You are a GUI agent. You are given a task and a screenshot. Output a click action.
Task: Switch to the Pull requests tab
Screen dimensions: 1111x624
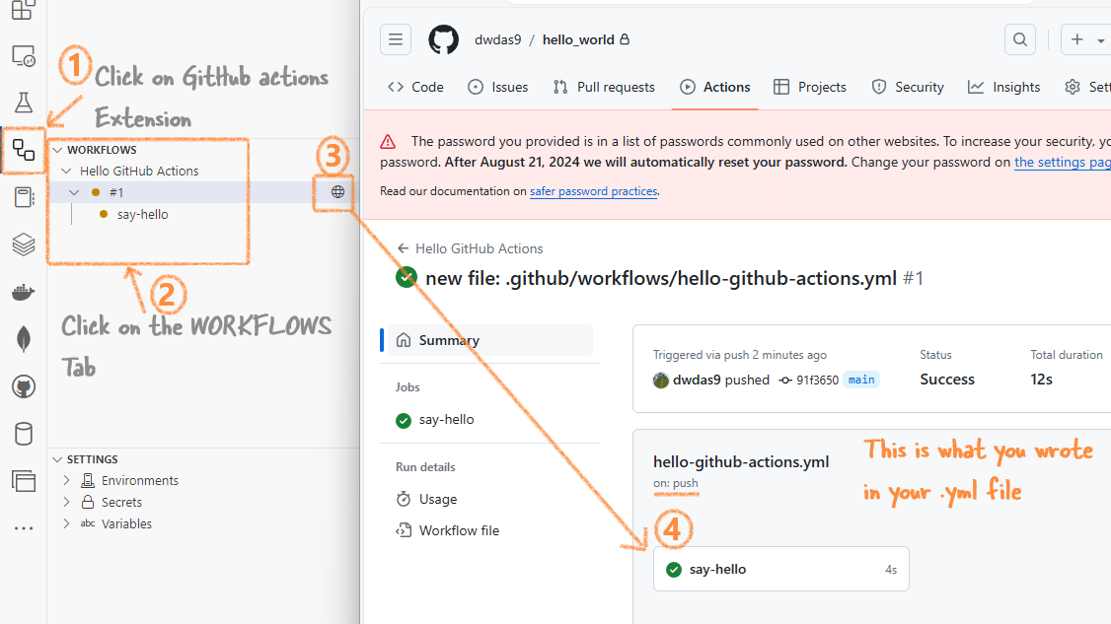tap(604, 87)
